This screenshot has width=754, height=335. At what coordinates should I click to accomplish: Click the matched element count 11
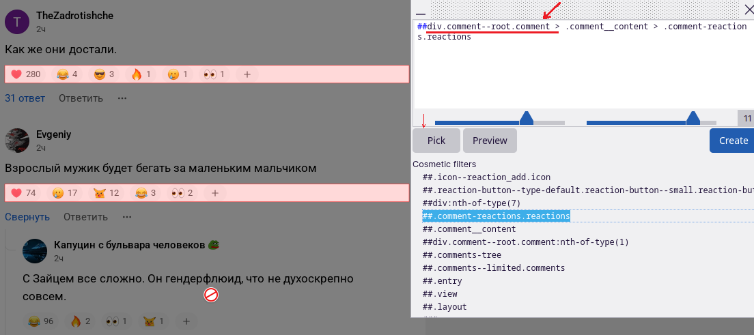pyautogui.click(x=746, y=118)
